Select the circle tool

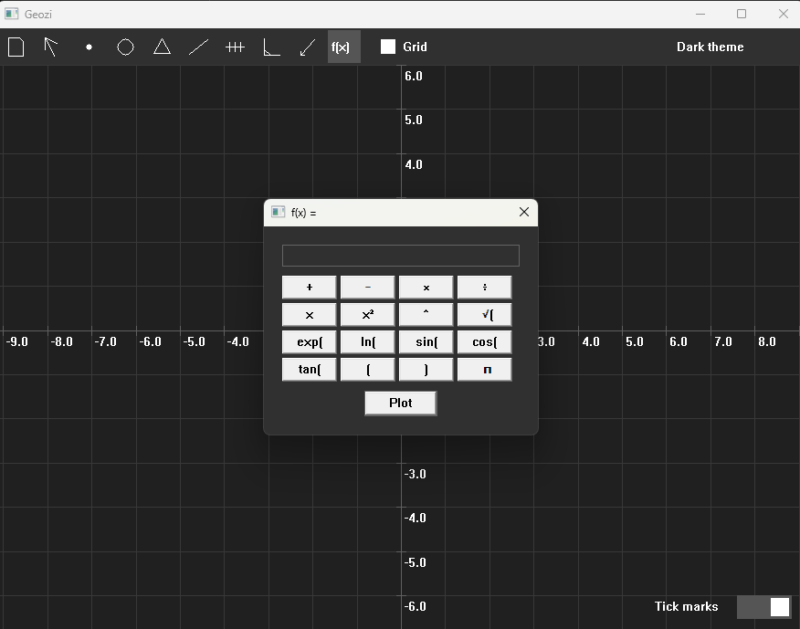pos(125,47)
